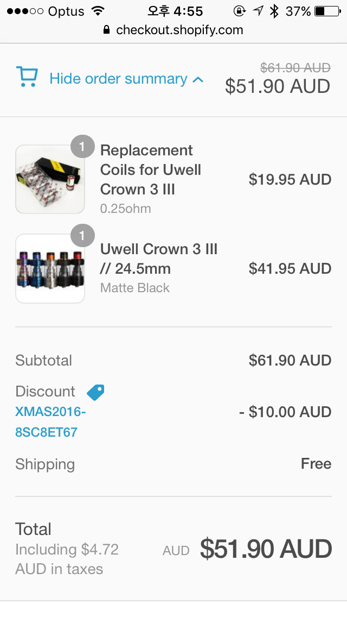Viewport: 347px width, 617px height.
Task: Click 'Hide order summary' link
Action: tap(118, 79)
